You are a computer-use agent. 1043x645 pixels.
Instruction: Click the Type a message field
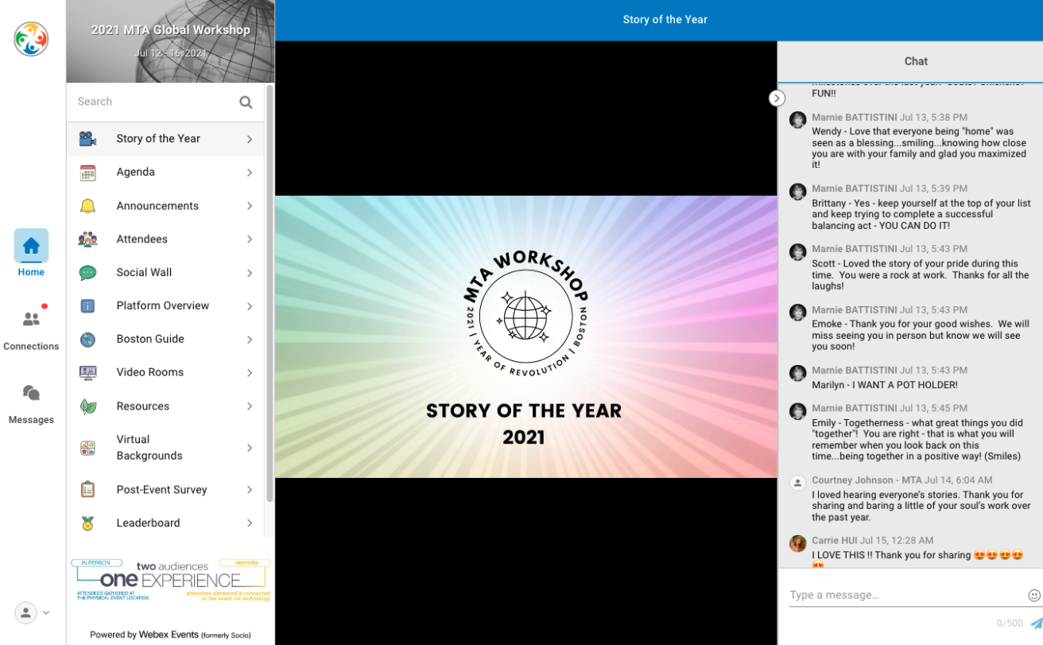click(906, 595)
